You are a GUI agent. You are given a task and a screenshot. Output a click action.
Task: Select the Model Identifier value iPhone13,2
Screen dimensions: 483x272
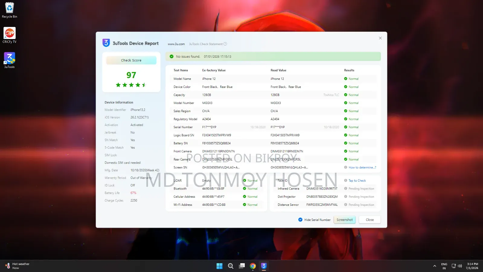(x=138, y=110)
